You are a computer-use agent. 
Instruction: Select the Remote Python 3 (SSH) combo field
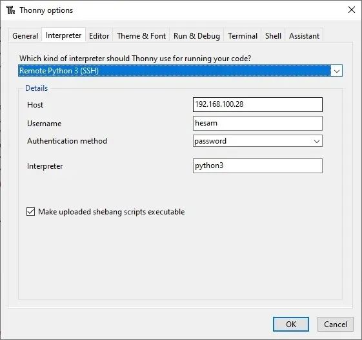coord(180,71)
